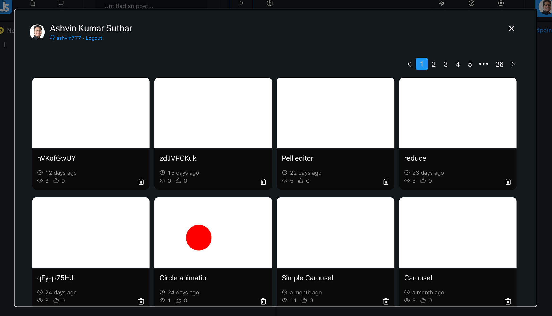The height and width of the screenshot is (316, 552).
Task: Open the settings gear icon
Action: pos(501,4)
